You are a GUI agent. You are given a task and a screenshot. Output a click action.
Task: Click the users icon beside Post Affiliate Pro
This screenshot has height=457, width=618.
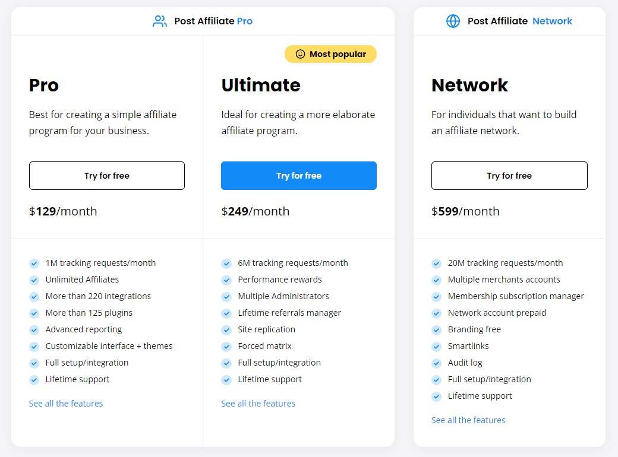(x=159, y=21)
